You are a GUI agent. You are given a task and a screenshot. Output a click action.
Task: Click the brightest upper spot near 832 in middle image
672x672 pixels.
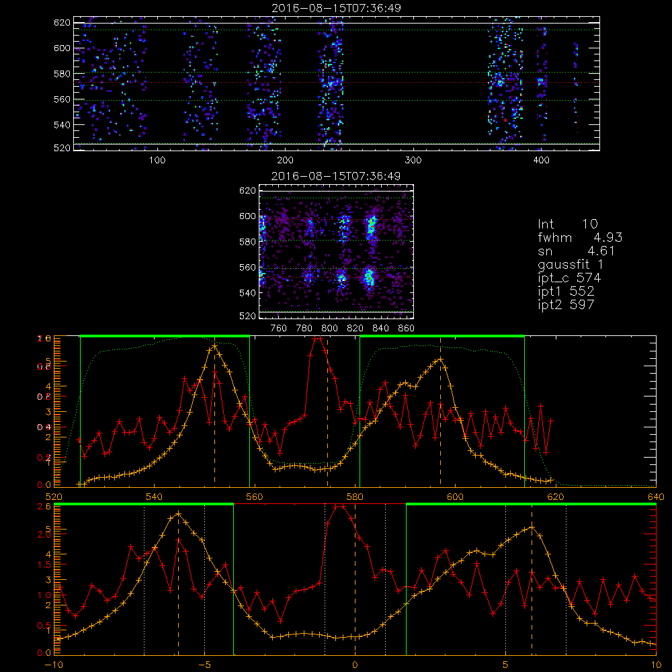pos(371,225)
